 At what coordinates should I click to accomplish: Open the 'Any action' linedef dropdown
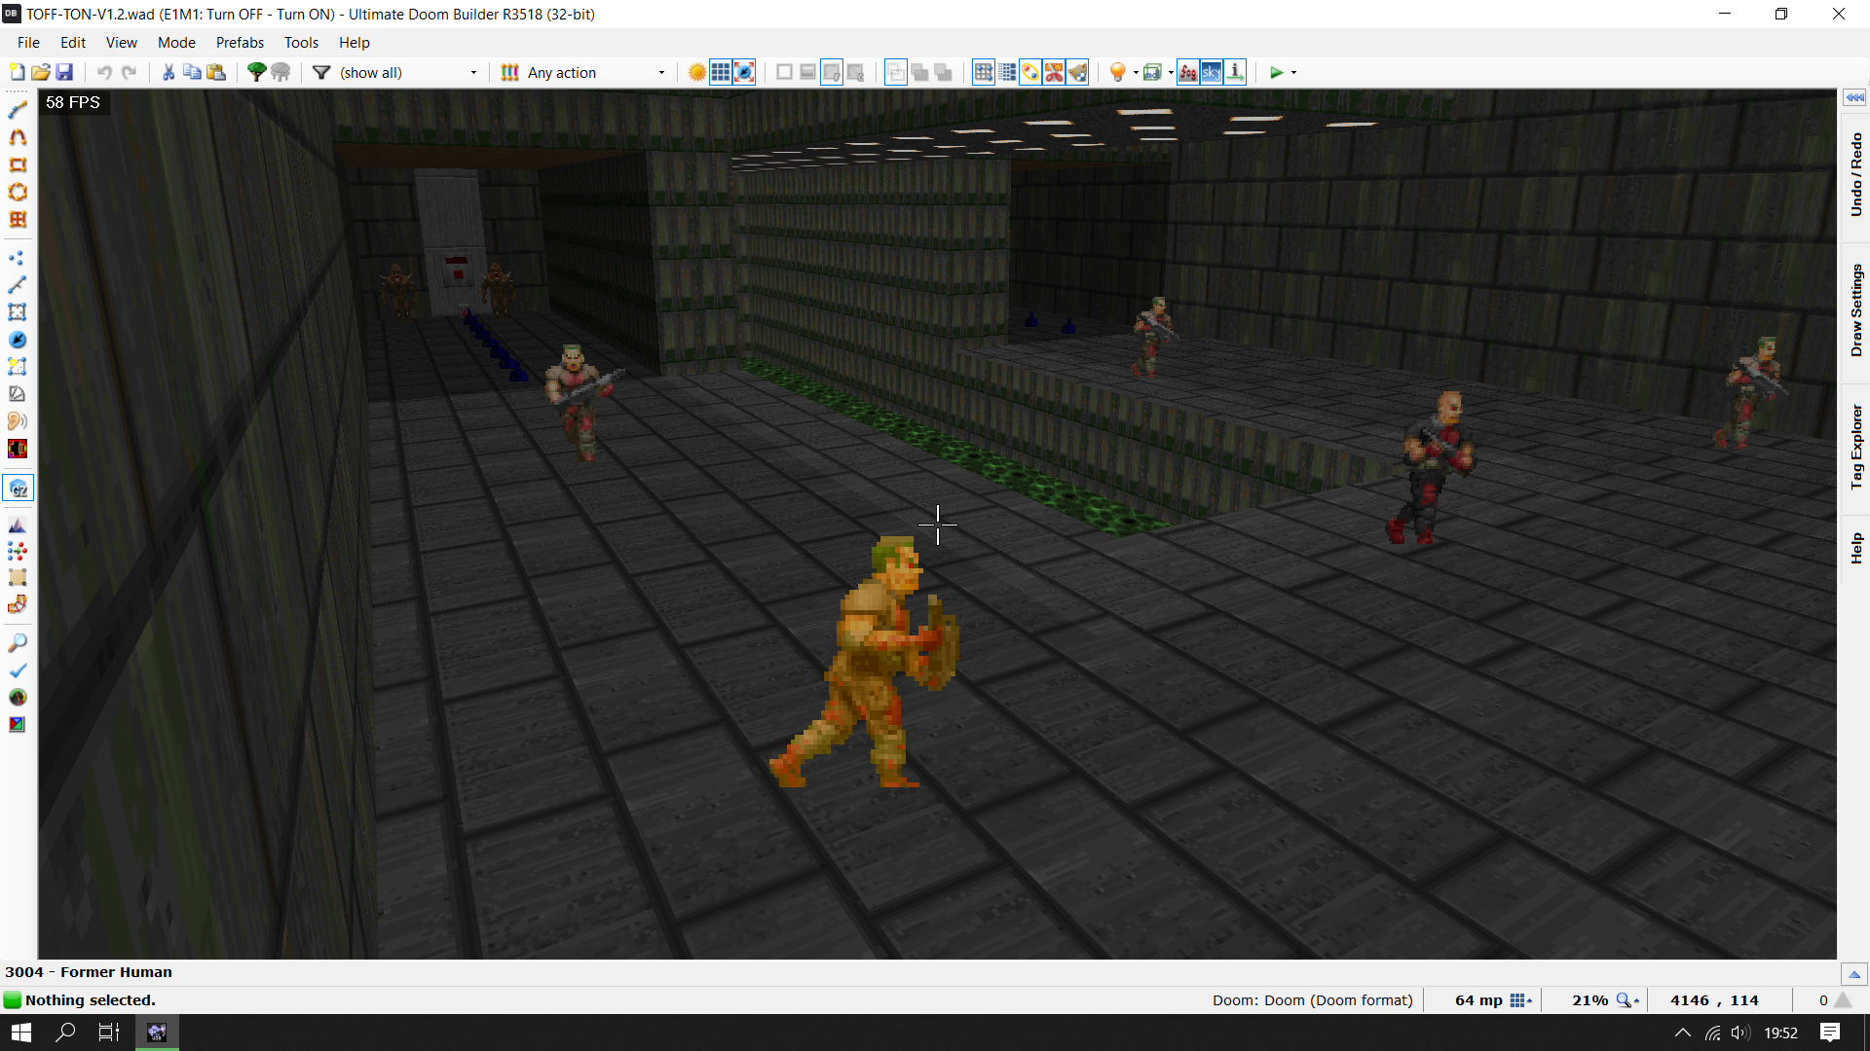tap(596, 72)
